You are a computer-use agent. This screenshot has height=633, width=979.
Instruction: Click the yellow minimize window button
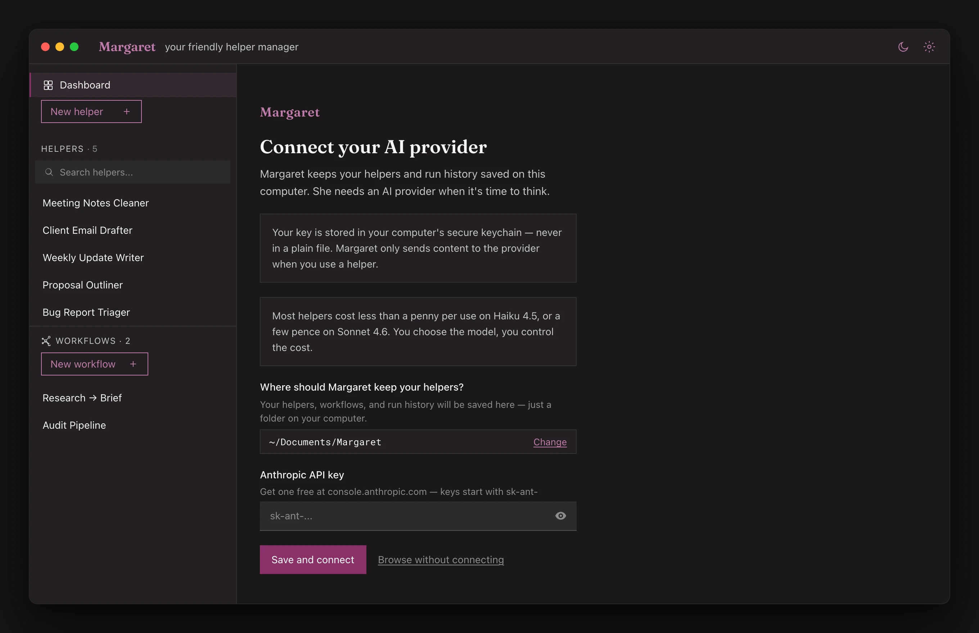(x=60, y=47)
